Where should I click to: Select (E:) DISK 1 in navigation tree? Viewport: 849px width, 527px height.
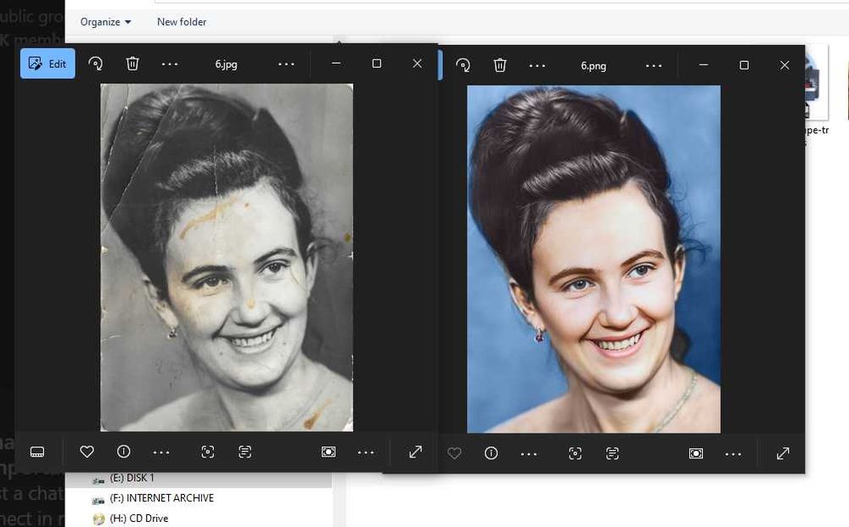pyautogui.click(x=132, y=479)
